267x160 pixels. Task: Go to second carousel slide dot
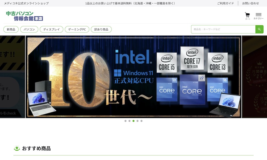coord(129,121)
